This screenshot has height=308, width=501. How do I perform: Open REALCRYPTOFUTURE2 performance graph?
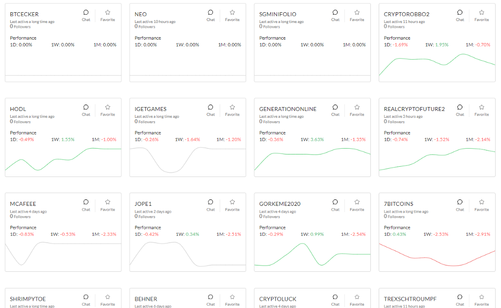coord(437,159)
